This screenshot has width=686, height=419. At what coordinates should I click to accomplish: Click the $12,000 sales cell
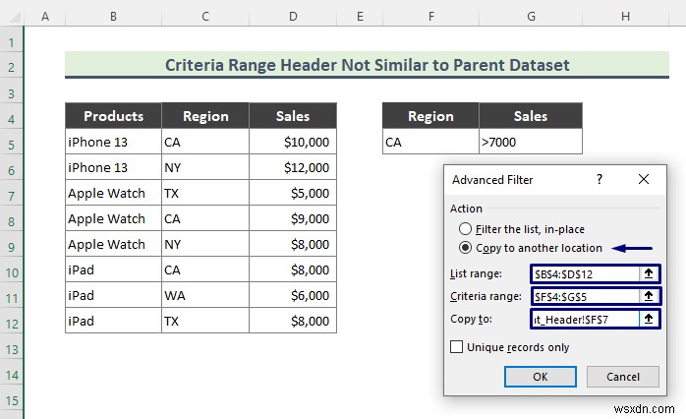(293, 167)
